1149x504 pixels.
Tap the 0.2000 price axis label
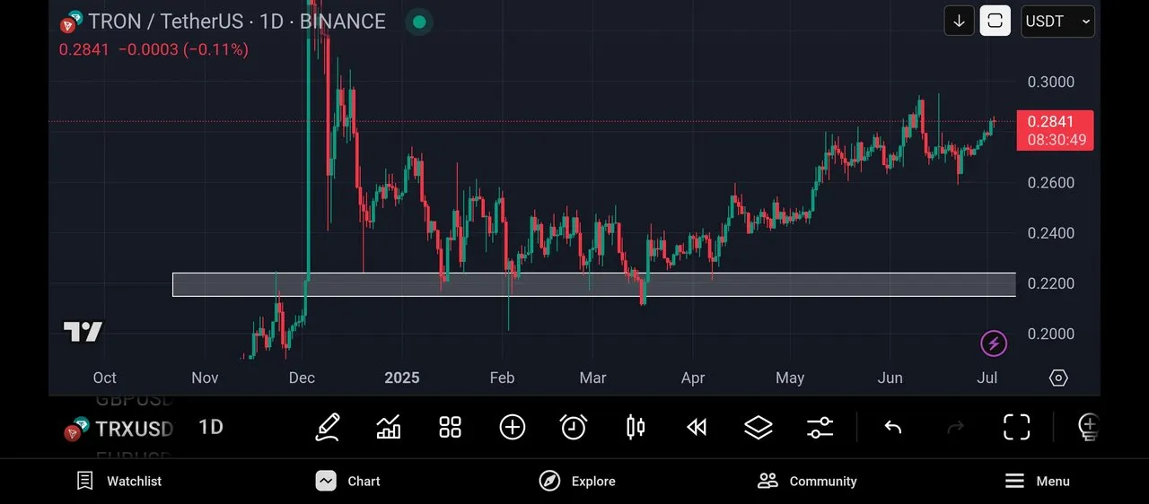coord(1050,334)
